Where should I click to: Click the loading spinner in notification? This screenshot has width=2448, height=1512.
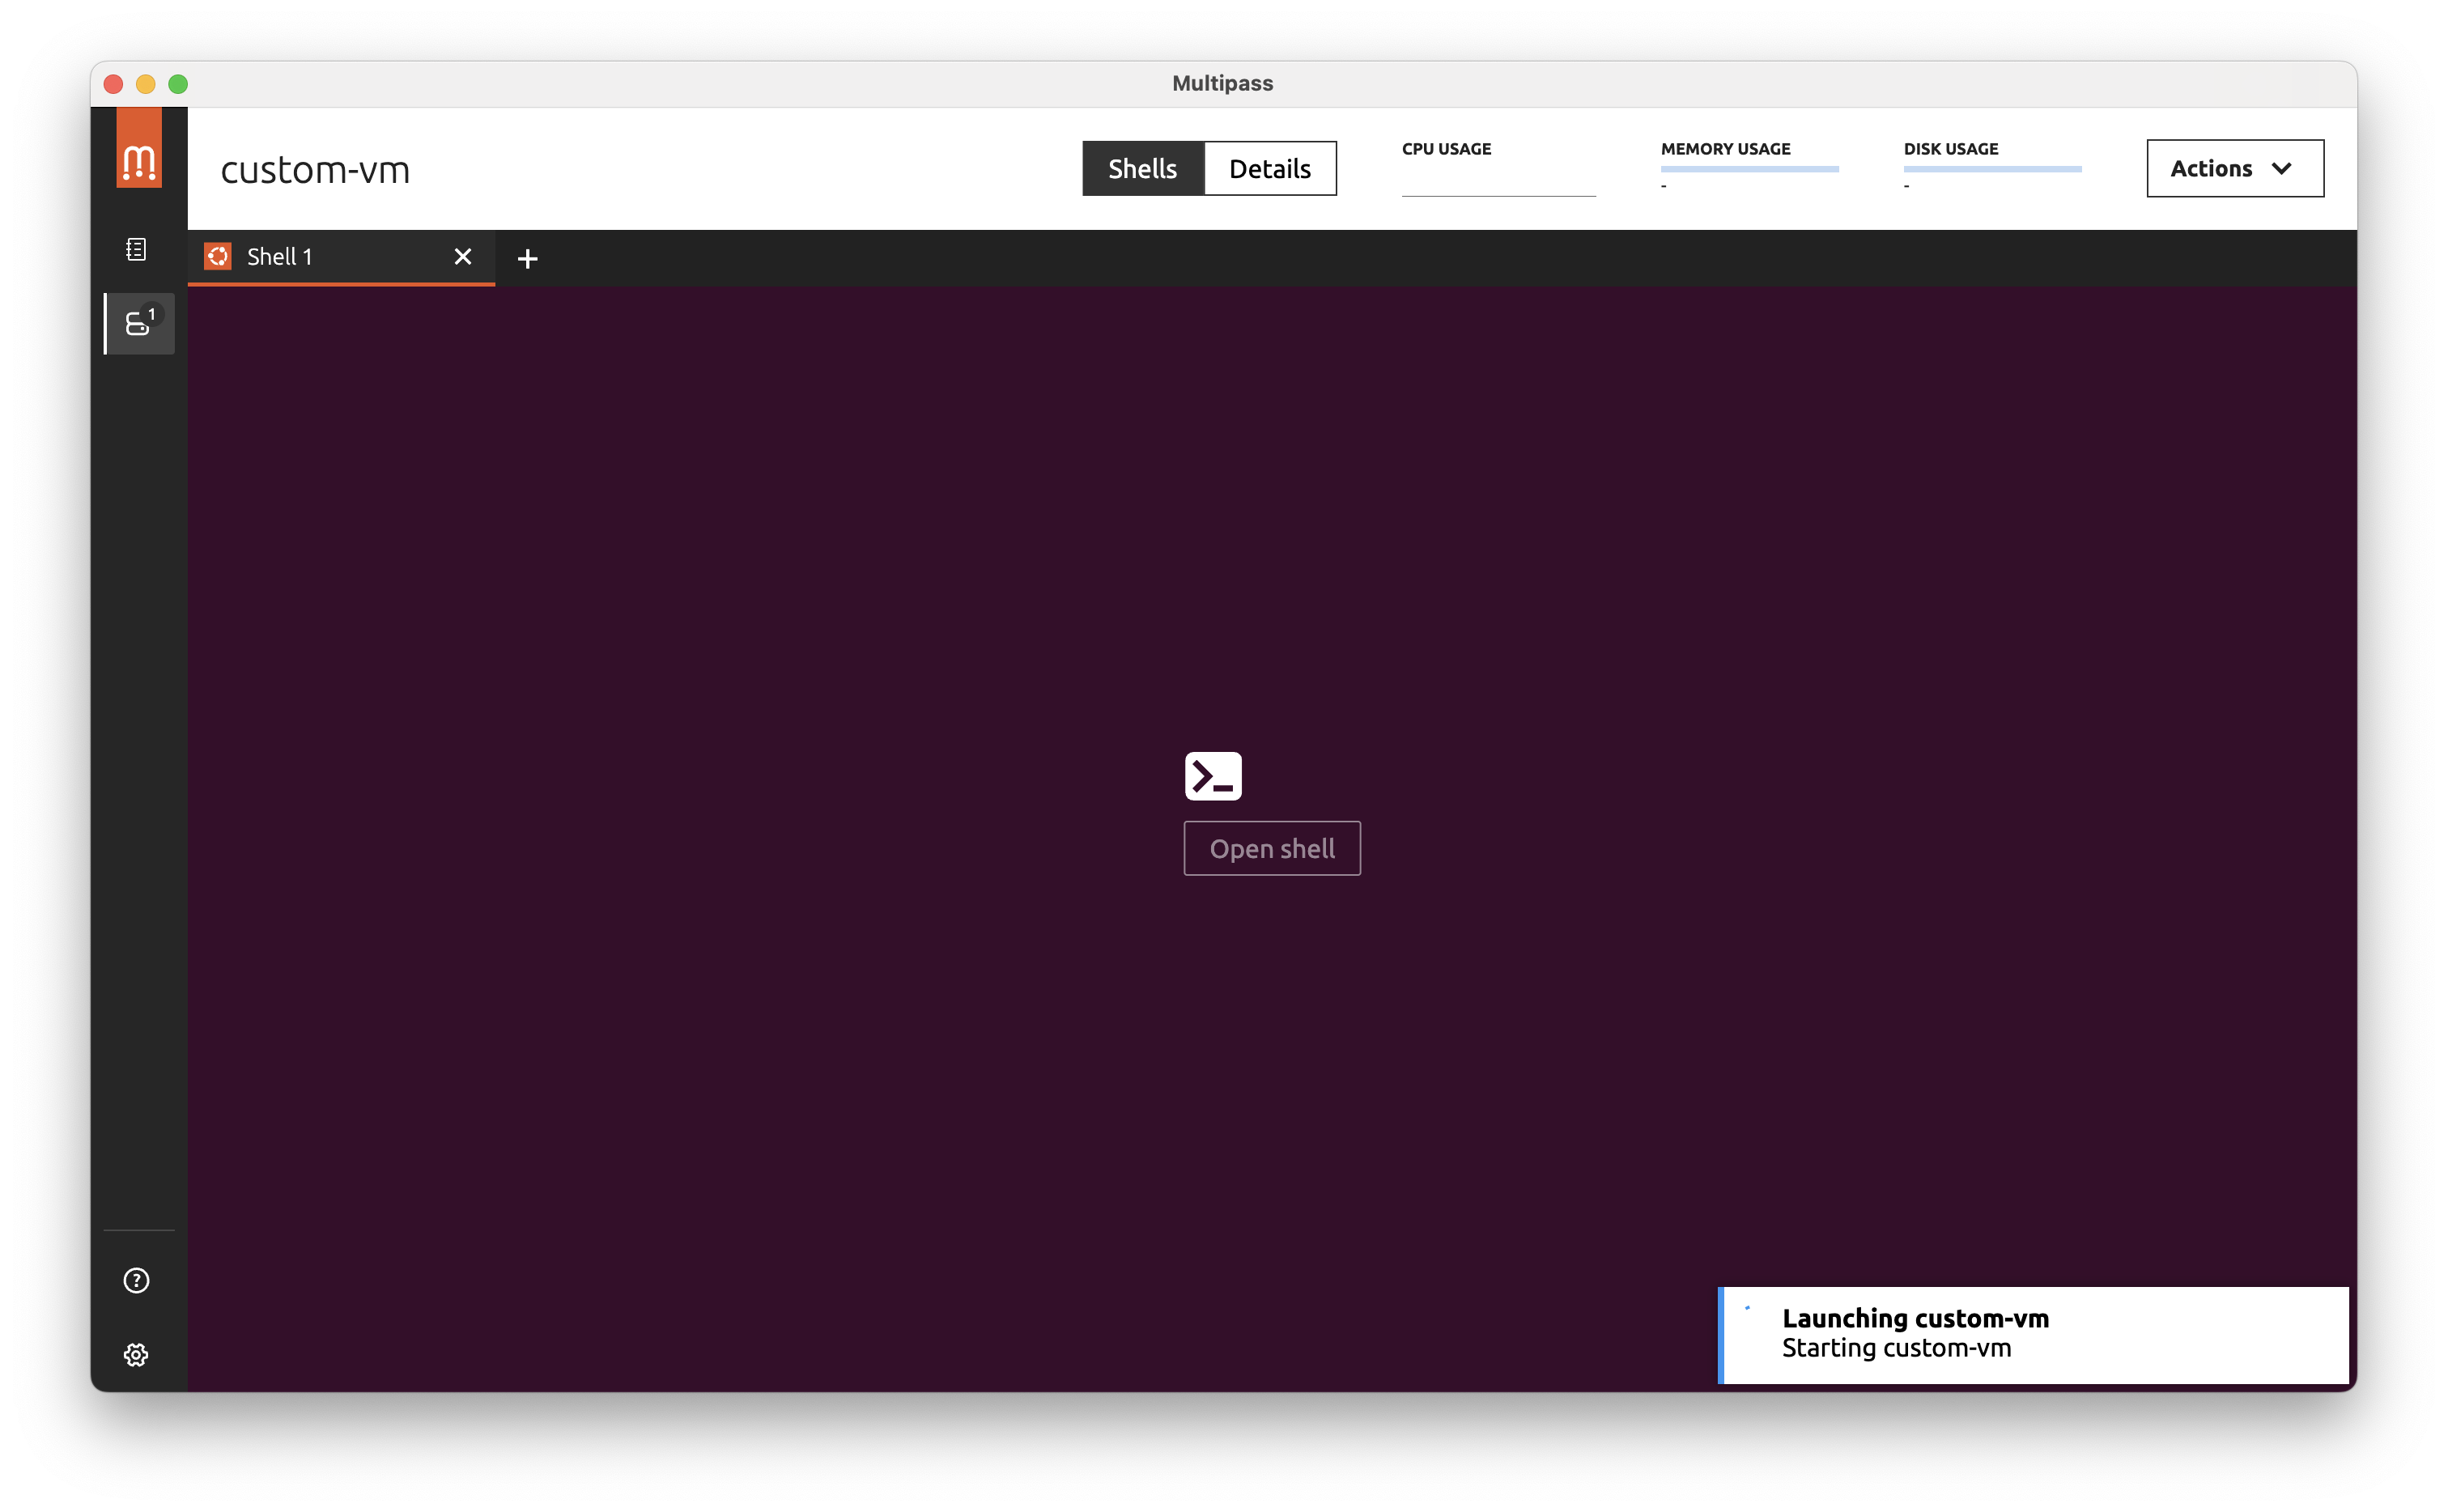click(1747, 1308)
